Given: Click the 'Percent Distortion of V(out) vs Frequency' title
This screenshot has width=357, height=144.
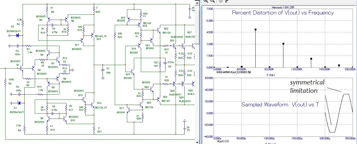Looking at the screenshot, I should [283, 13].
